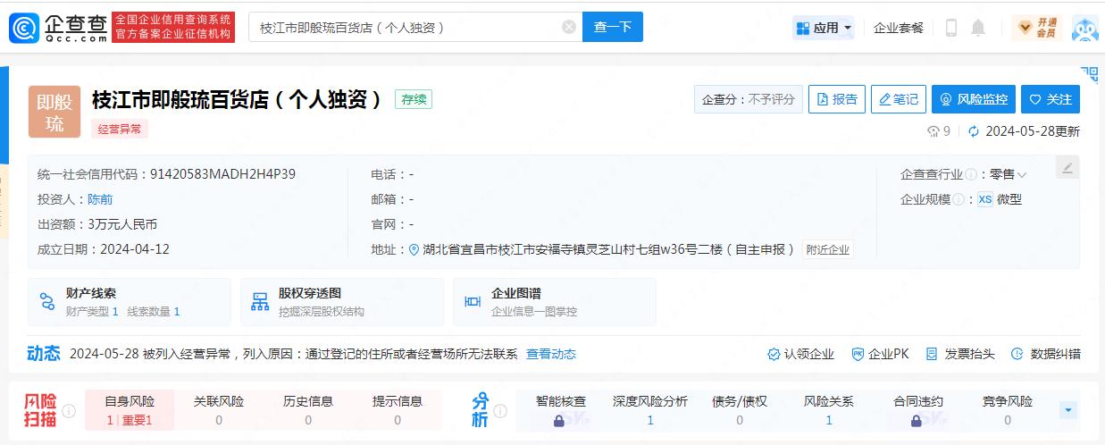Expand the analysis section arrow

1067,410
